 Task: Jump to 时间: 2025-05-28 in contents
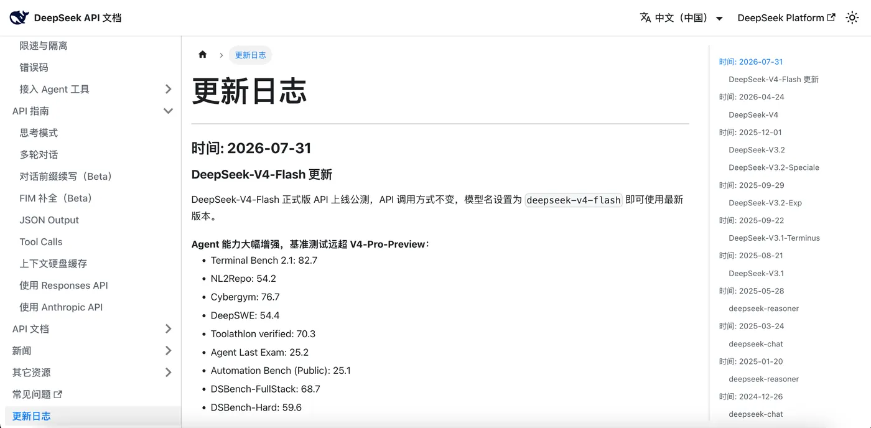tap(752, 291)
